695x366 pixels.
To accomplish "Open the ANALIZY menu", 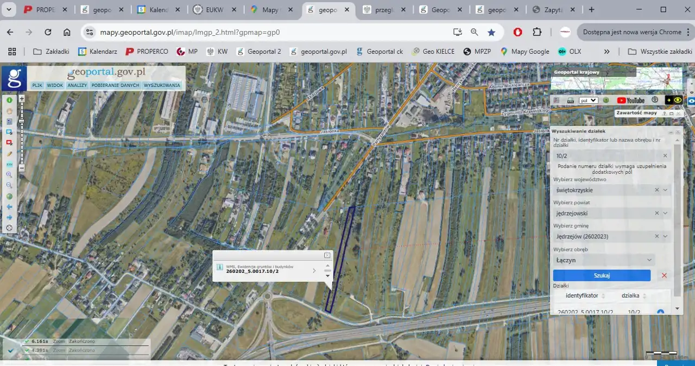I will point(77,85).
